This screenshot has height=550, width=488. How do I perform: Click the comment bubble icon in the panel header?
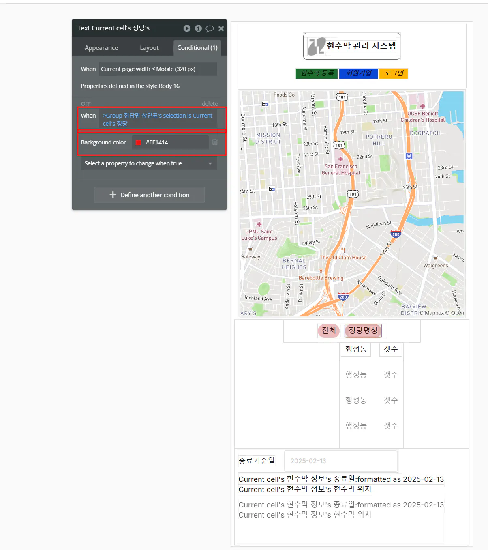point(210,28)
